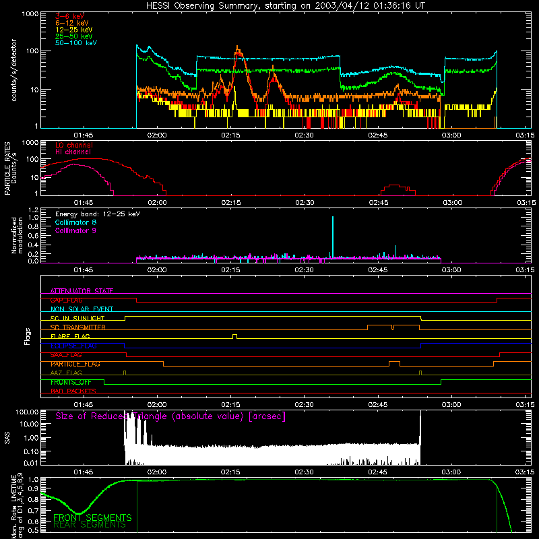
Task: Click the tall cyan Collimator 8 modulation spike
Action: pyautogui.click(x=333, y=237)
